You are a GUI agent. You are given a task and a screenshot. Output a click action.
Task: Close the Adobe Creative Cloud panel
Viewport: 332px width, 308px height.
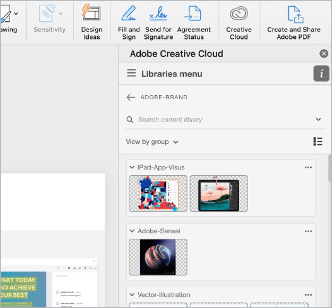[324, 54]
